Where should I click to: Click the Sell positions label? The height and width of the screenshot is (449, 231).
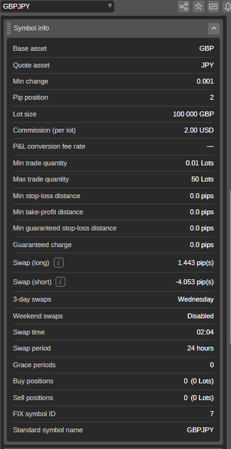click(33, 398)
